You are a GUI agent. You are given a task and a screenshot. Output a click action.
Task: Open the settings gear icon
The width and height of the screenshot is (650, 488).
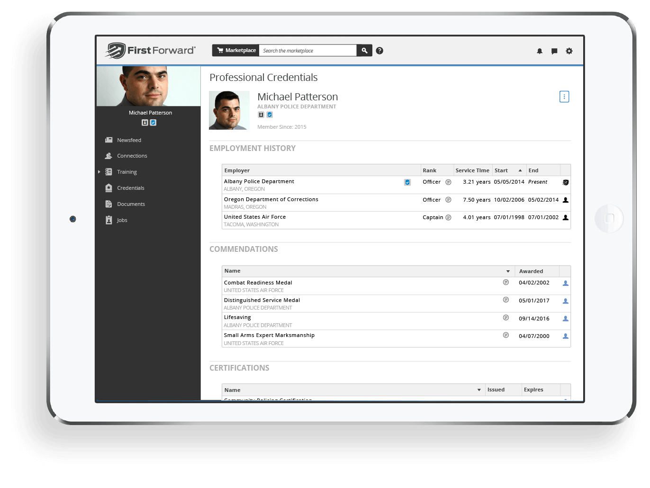tap(569, 51)
